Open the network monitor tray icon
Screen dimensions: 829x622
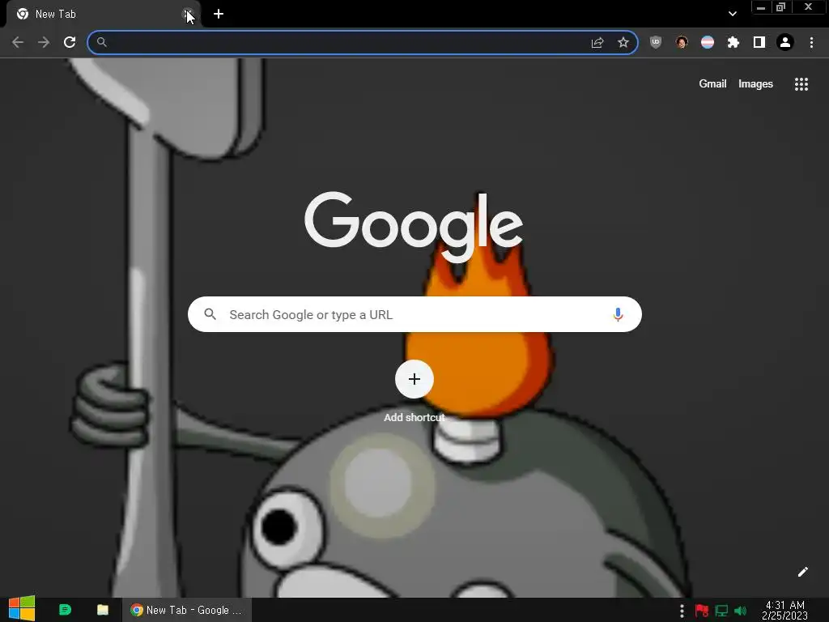721,611
